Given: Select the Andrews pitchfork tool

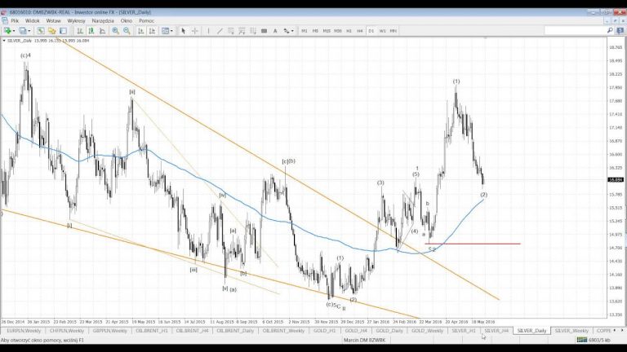Looking at the screenshot, I should pyautogui.click(x=253, y=31).
